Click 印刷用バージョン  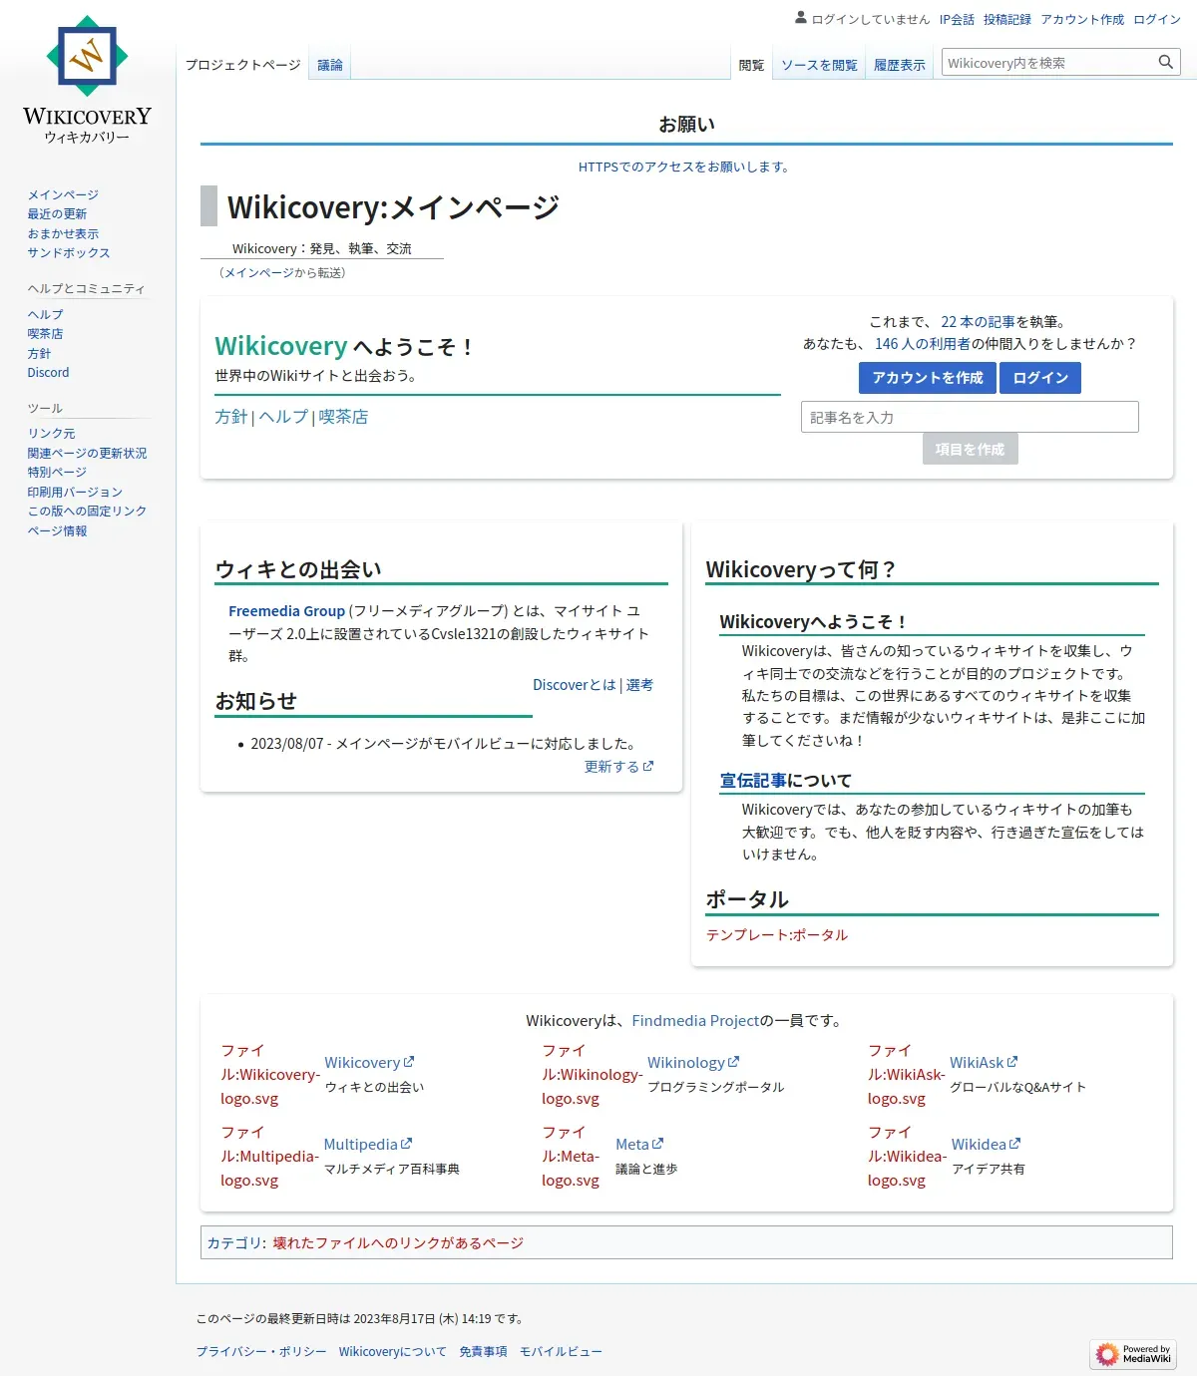tap(75, 492)
